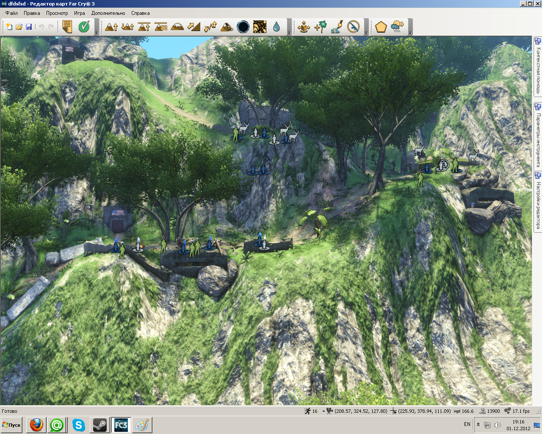Click the volume speaker tray icon
This screenshot has width=542, height=434.
tap(498, 425)
